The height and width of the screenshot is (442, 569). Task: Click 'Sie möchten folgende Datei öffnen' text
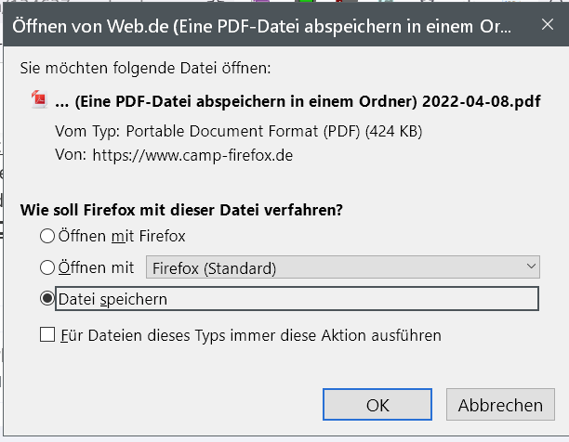coord(146,68)
